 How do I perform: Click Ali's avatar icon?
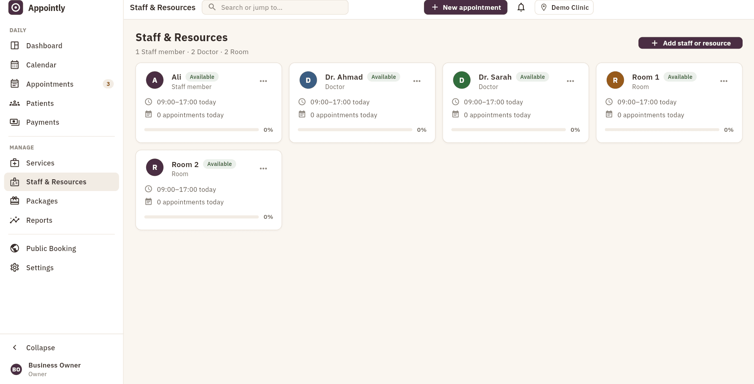(155, 80)
